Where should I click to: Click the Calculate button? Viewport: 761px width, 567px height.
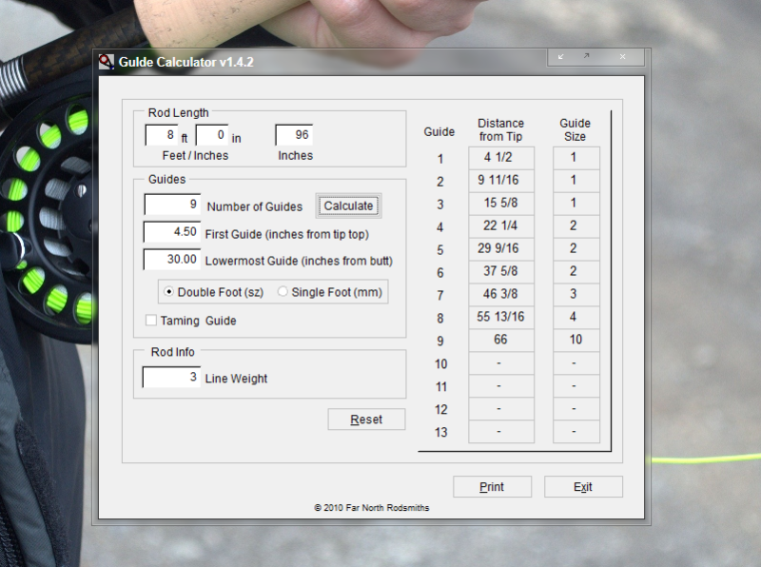point(348,205)
